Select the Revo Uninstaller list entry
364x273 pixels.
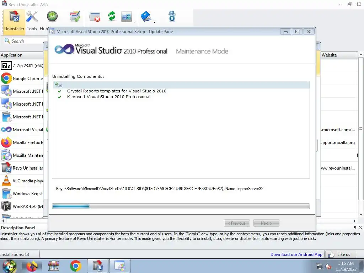point(22,168)
